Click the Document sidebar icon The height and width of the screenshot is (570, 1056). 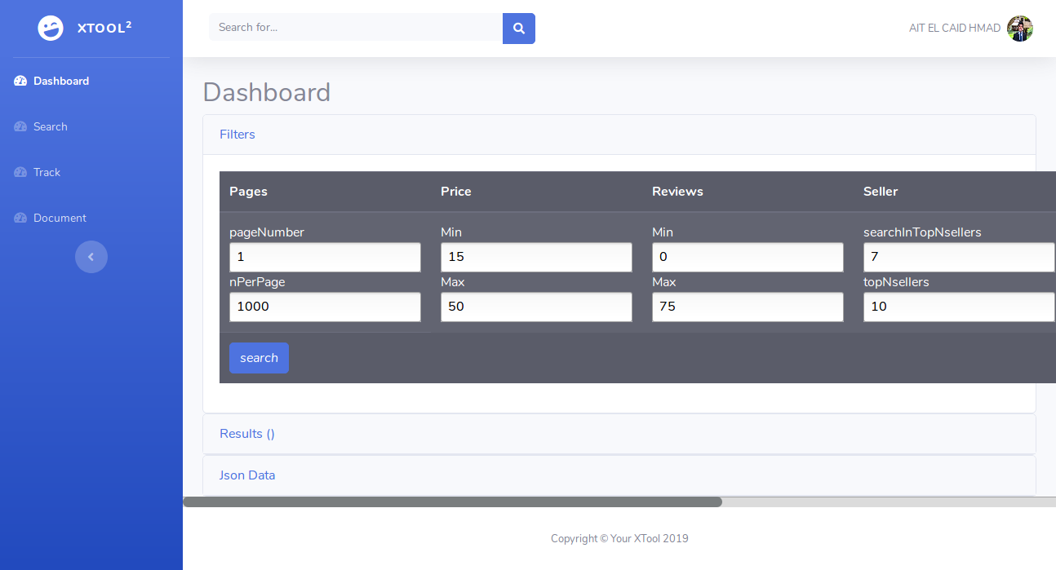point(21,219)
